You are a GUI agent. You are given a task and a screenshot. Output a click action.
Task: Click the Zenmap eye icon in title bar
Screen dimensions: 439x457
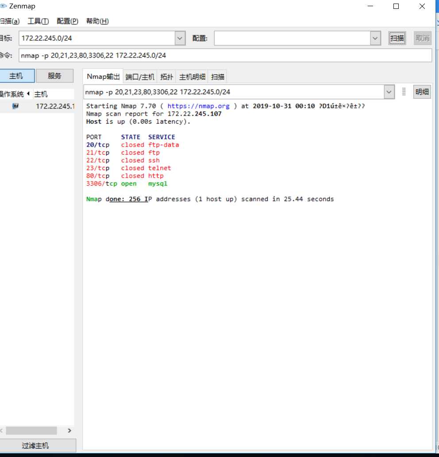tap(3, 6)
